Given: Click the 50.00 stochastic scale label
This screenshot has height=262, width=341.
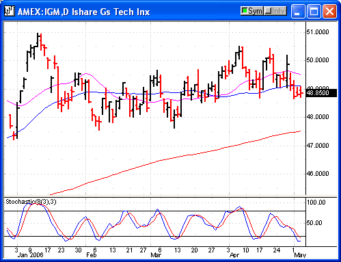Looking at the screenshot, I should [314, 223].
